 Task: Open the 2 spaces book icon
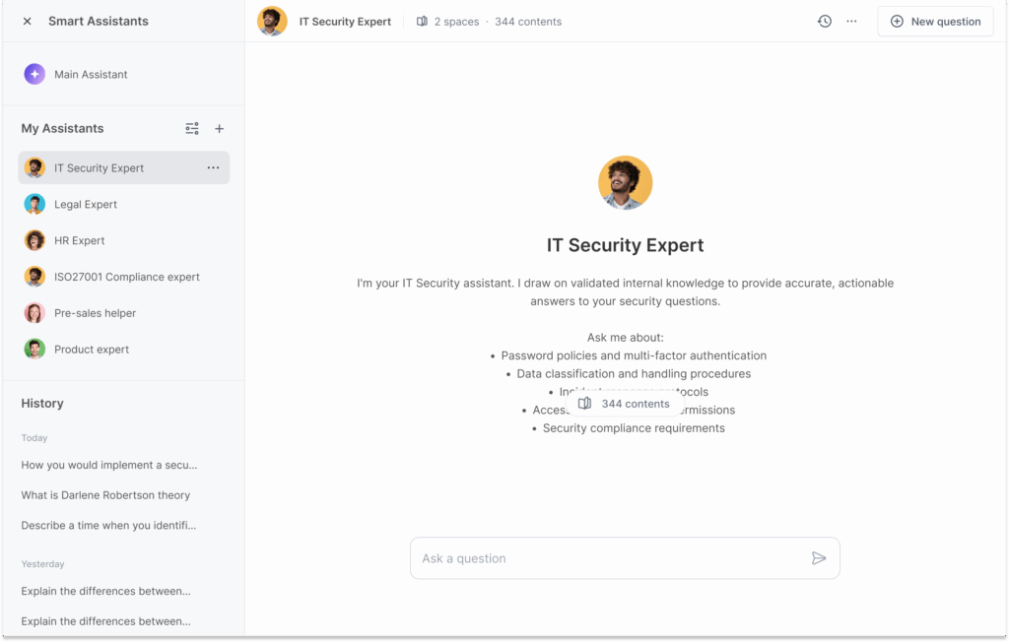coord(423,22)
